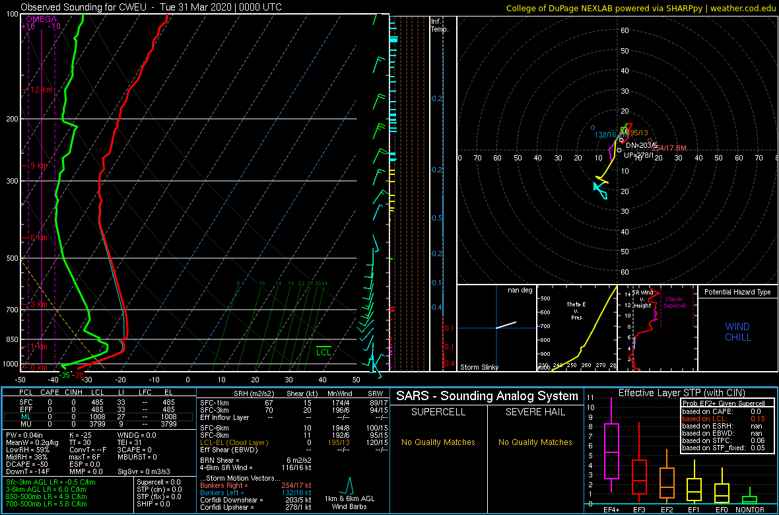
Task: Click the Bunkers Right storm motion line
Action: click(255, 485)
